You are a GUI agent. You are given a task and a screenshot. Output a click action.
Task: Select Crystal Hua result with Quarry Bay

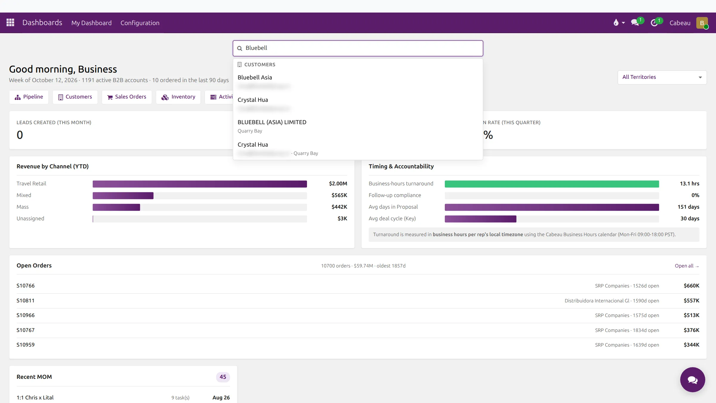[358, 148]
